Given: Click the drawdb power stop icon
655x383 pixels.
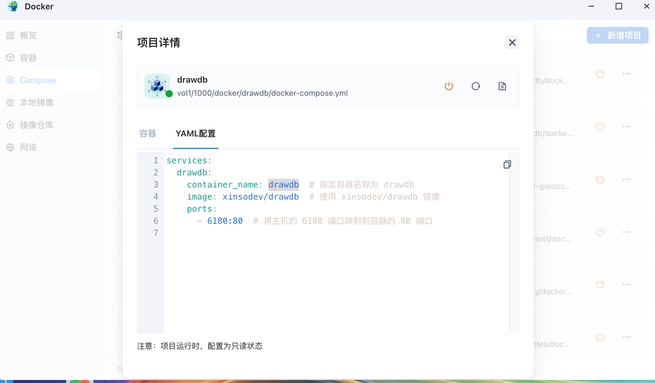Looking at the screenshot, I should tap(449, 86).
